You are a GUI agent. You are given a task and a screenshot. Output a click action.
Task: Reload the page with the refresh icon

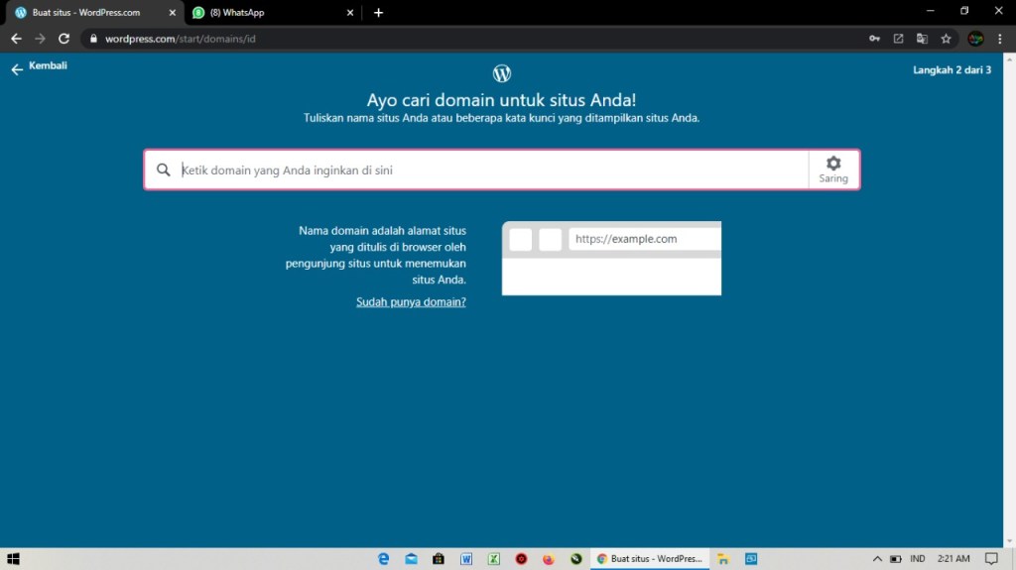[x=64, y=39]
